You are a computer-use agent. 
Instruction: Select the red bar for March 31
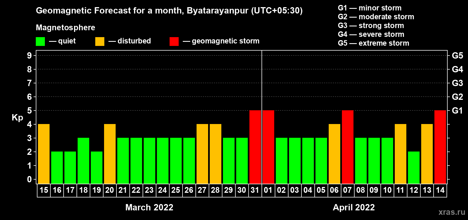point(255,147)
